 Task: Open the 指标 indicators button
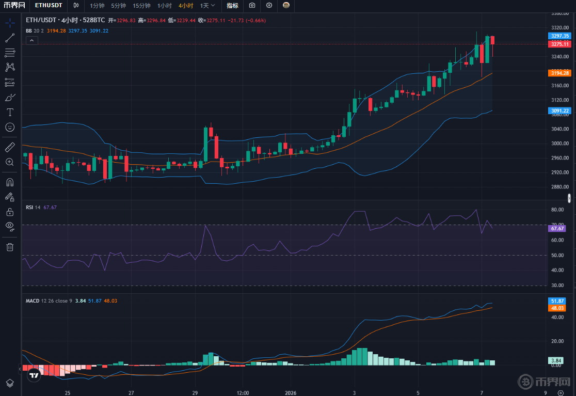(233, 6)
